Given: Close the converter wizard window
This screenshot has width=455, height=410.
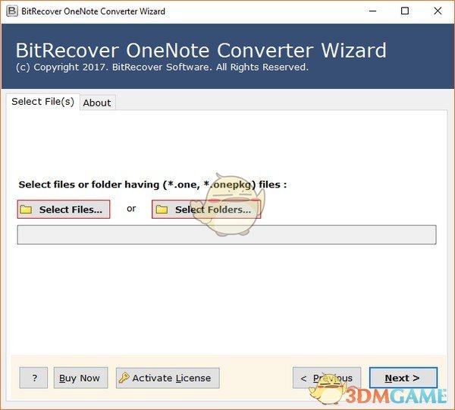Looking at the screenshot, I should 438,11.
